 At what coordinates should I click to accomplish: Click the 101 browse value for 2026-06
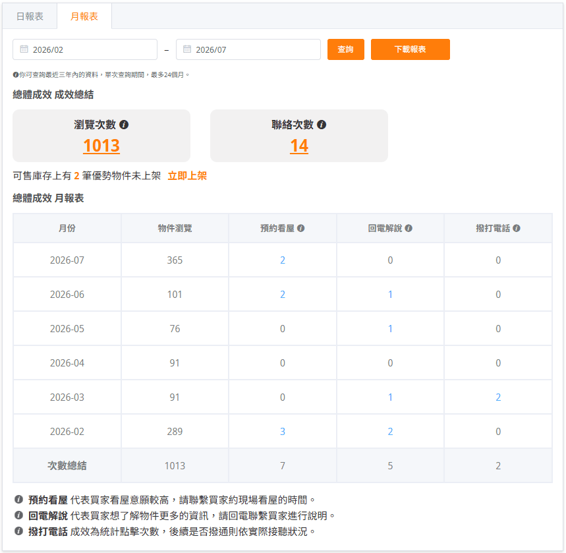coord(175,295)
